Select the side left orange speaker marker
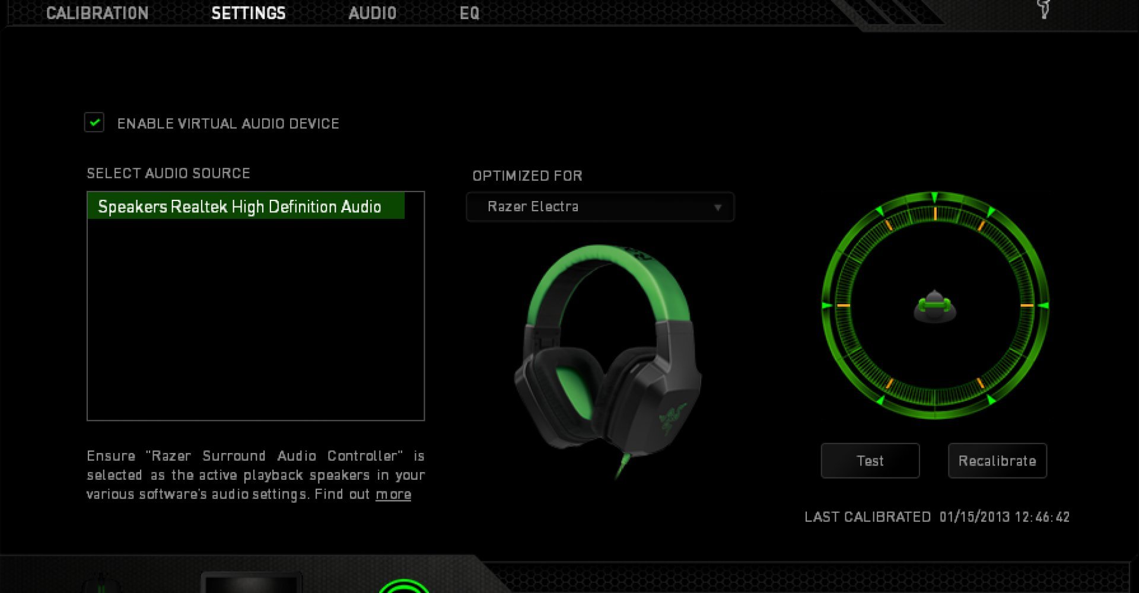Image resolution: width=1139 pixels, height=593 pixels. (x=843, y=305)
